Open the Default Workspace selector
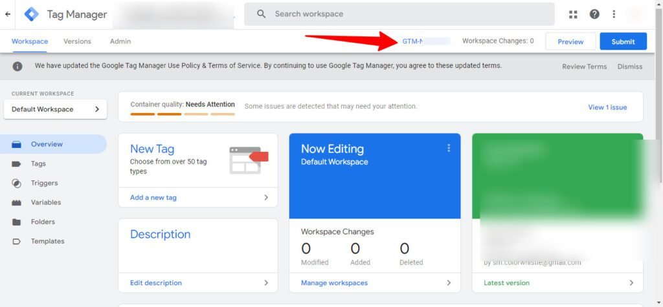Viewport: 663px width, 307px height. pos(56,109)
